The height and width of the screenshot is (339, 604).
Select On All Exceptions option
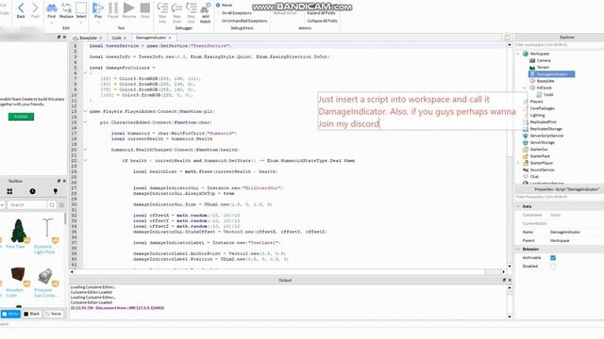coord(236,13)
